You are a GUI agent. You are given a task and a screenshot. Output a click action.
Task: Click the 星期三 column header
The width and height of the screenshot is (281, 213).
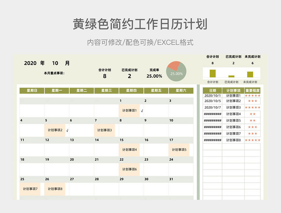tap(106, 90)
